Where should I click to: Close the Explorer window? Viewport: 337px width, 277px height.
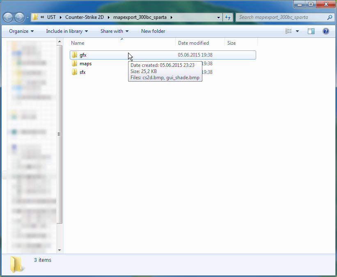pyautogui.click(x=326, y=4)
